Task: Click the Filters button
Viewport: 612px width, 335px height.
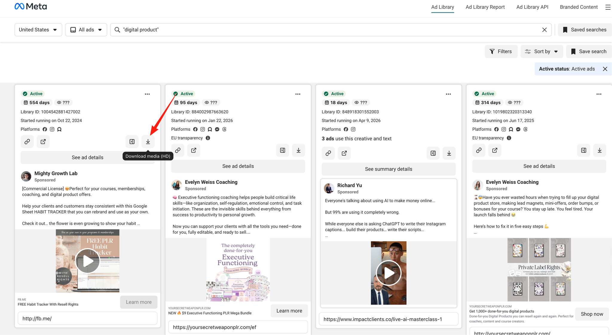Action: pos(501,52)
